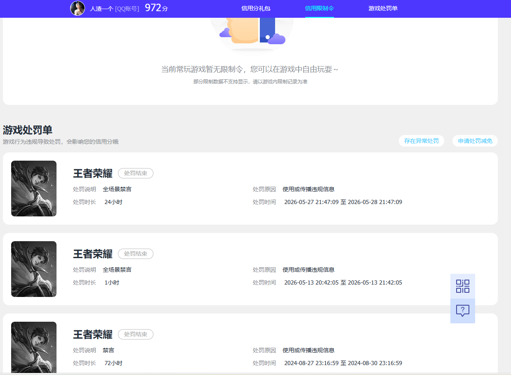Click the penalty time starting 2024-08-27 23:16:59
This screenshot has width=511, height=375.
tap(343, 363)
